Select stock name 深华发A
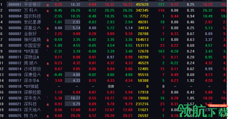Screen dimensions: 228x119 pyautogui.click(x=32, y=98)
